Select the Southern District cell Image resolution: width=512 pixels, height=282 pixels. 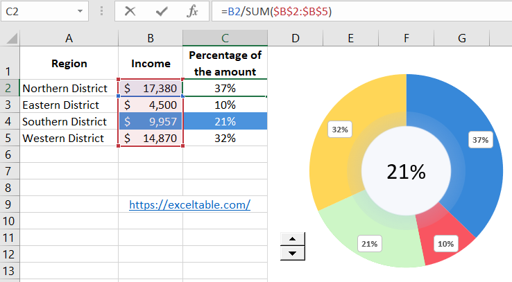pos(68,122)
